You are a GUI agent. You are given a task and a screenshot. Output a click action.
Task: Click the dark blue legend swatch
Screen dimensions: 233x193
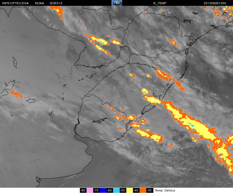pyautogui.click(x=103, y=190)
